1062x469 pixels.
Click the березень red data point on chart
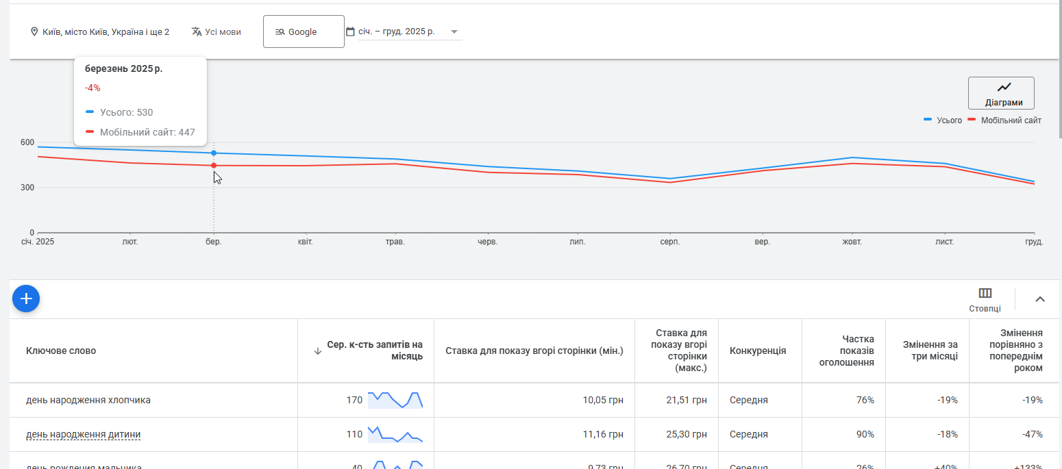point(214,166)
